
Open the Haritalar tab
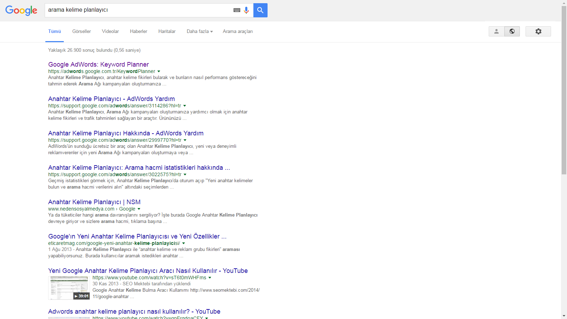(167, 31)
